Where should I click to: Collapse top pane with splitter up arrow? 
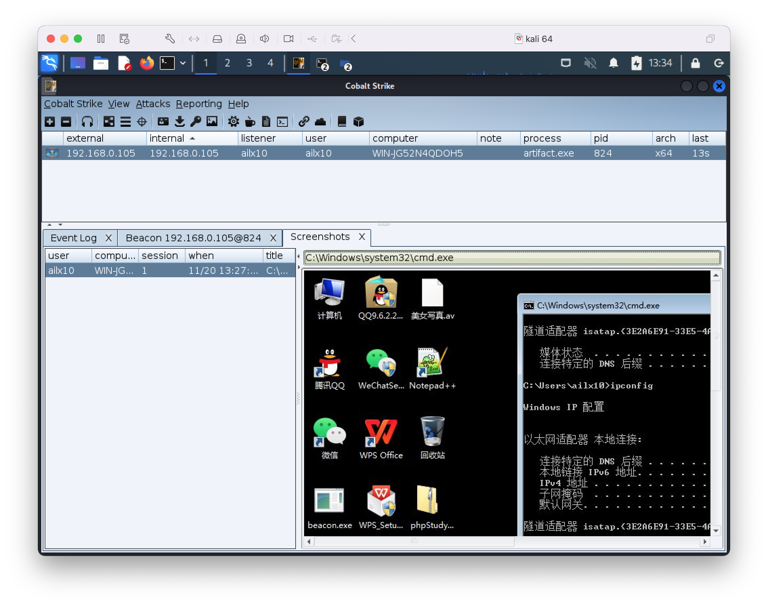point(50,225)
